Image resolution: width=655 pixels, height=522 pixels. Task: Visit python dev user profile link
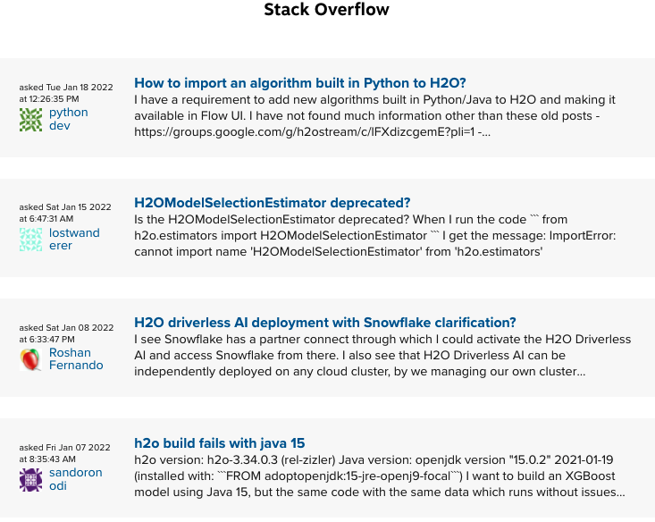(x=69, y=119)
